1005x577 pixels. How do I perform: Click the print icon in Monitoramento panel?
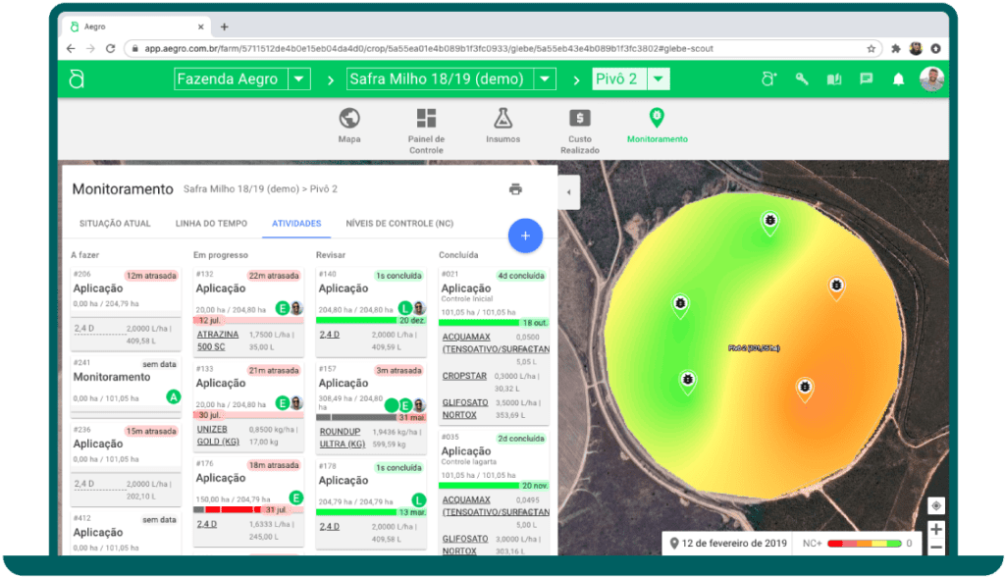517,188
